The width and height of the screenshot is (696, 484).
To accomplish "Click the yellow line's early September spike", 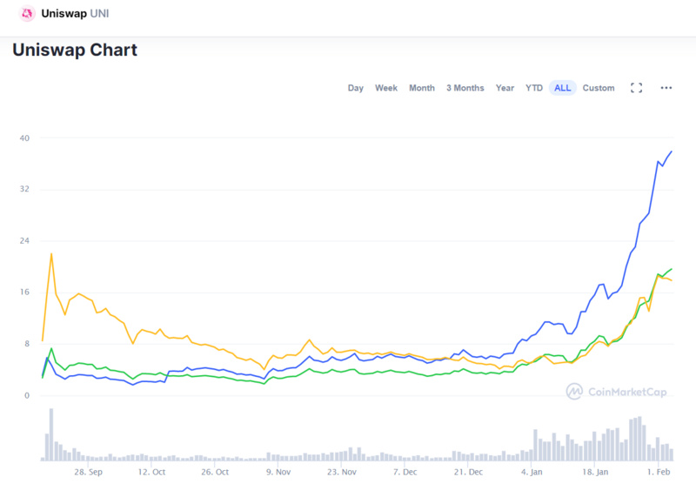I will click(51, 253).
